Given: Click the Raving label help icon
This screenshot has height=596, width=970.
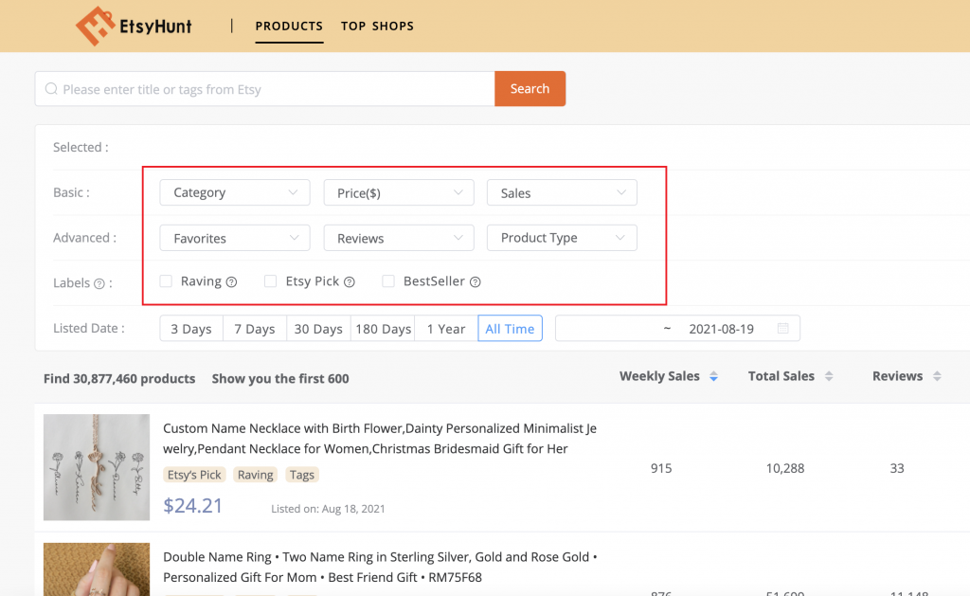Looking at the screenshot, I should point(231,282).
